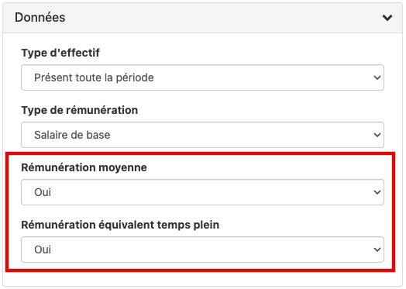The image size is (406, 289).
Task: Collapse the Données panel using the chevron
Action: coord(387,18)
